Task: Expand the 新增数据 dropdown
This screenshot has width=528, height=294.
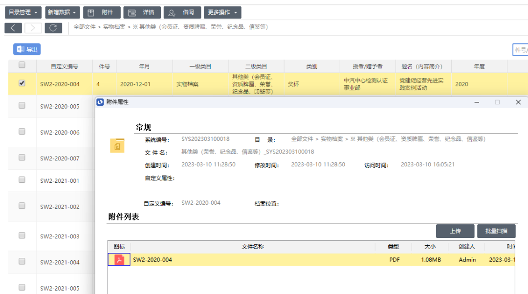Action: [63, 13]
